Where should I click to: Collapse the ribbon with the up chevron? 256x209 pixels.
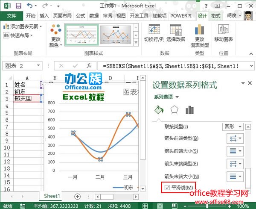[x=251, y=54]
